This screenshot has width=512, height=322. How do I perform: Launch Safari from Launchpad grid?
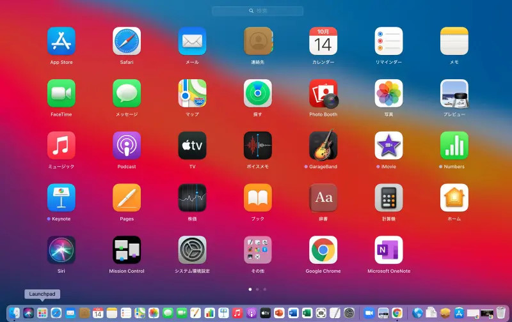[127, 41]
